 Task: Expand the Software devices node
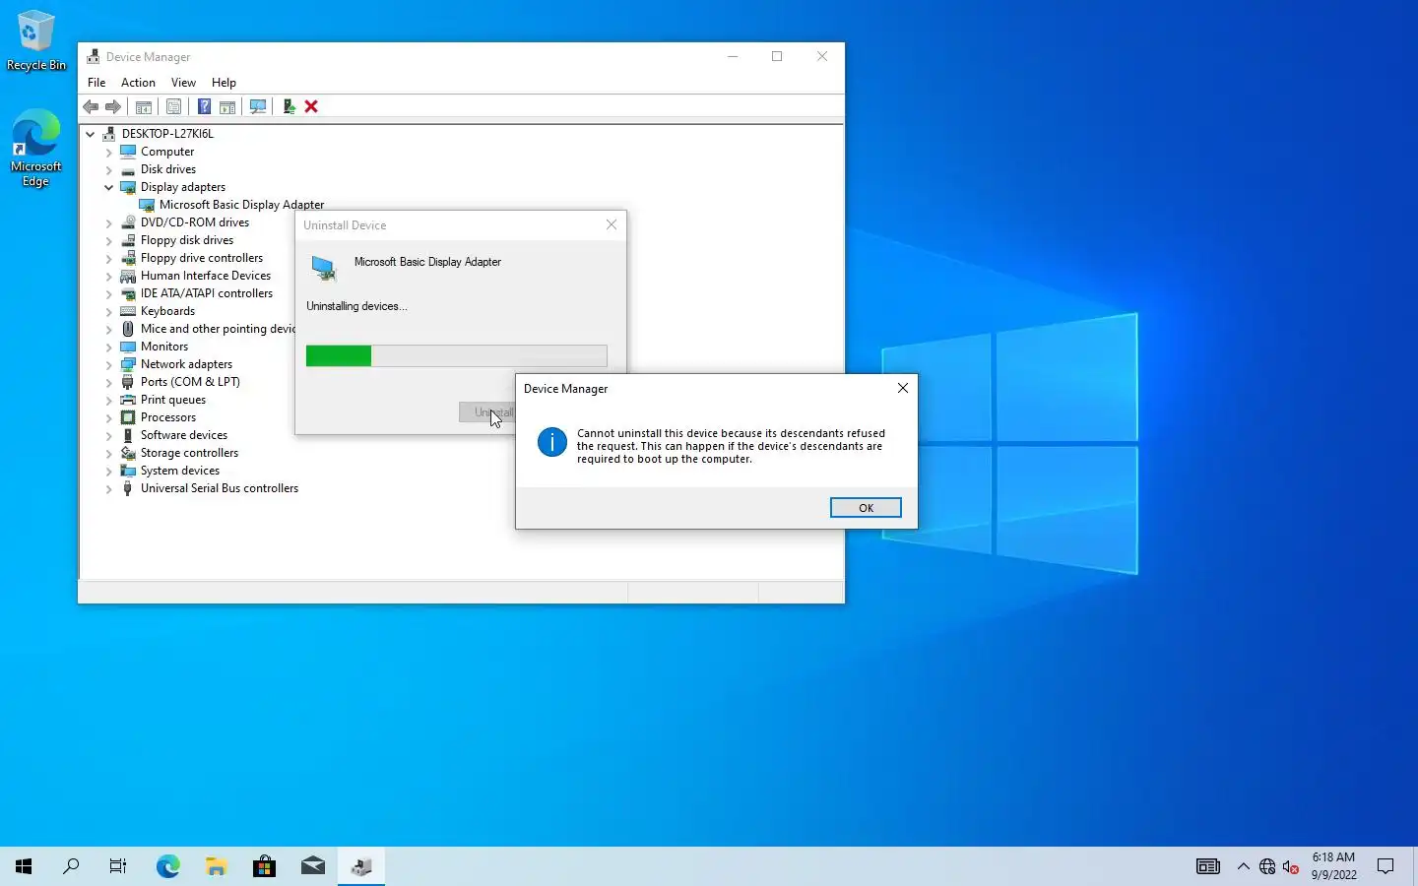point(108,435)
